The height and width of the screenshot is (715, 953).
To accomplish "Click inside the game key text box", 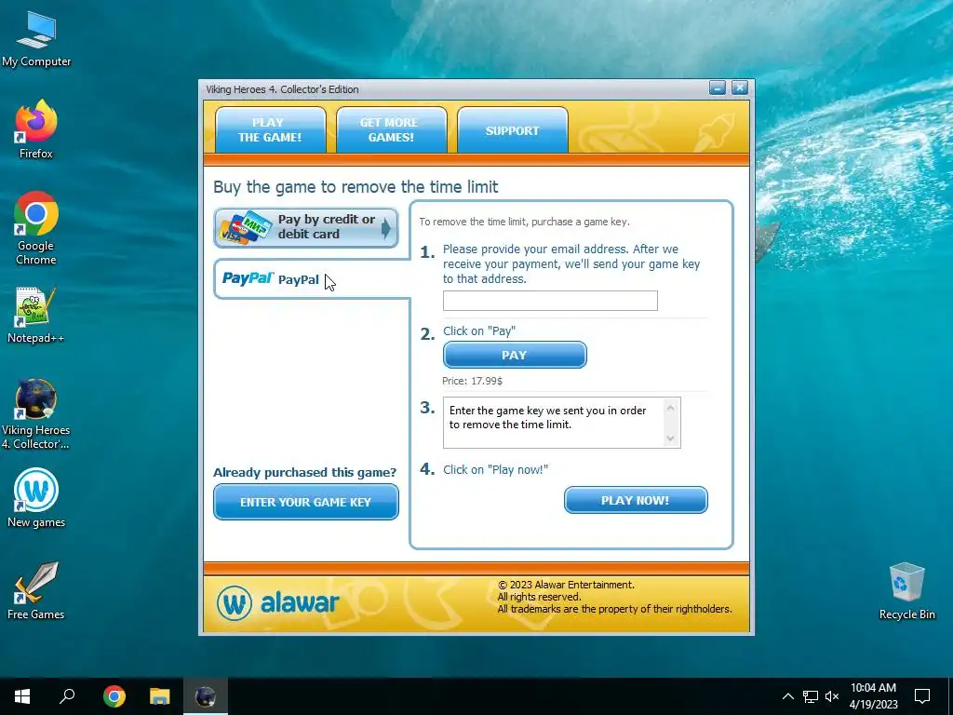I will 554,423.
